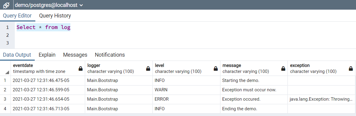This screenshot has width=356, height=116.
Task: Show the Notifications tab
Action: [x=110, y=55]
